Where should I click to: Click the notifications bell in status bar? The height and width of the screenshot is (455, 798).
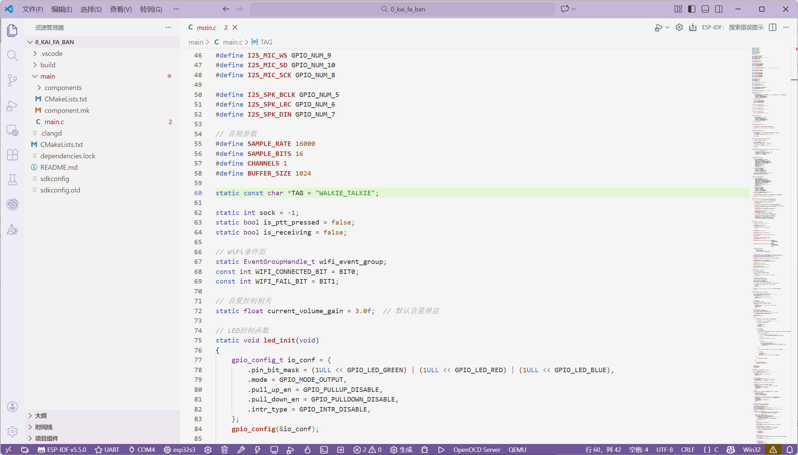[790, 449]
